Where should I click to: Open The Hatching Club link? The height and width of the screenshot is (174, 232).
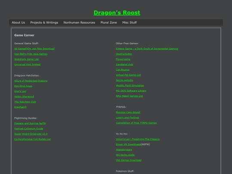pyautogui.click(x=25, y=102)
